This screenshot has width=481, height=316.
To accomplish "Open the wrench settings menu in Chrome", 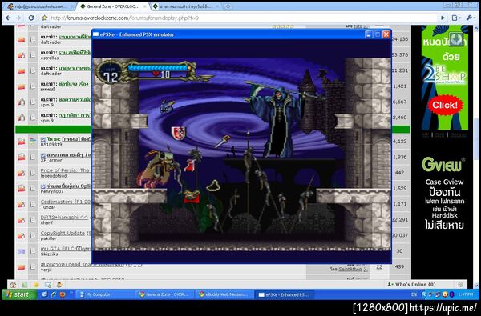I will [471, 18].
